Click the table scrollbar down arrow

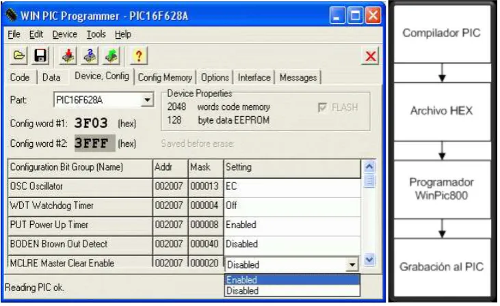(x=369, y=260)
